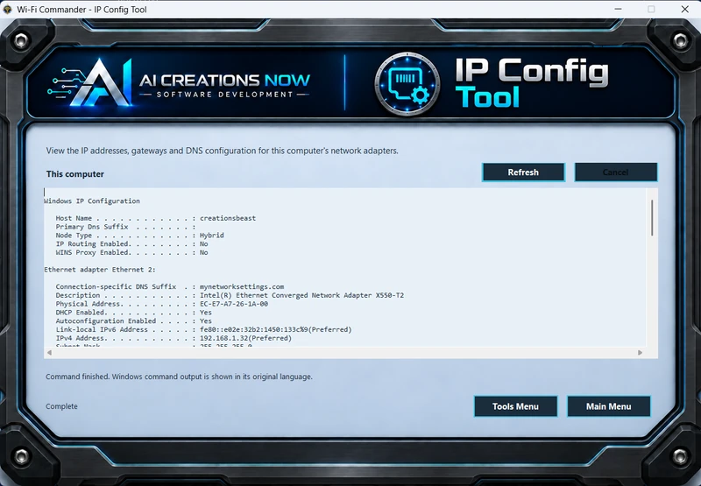Click the horizontal scrollbar right arrow
Viewport: 701px width, 486px height.
(640, 352)
